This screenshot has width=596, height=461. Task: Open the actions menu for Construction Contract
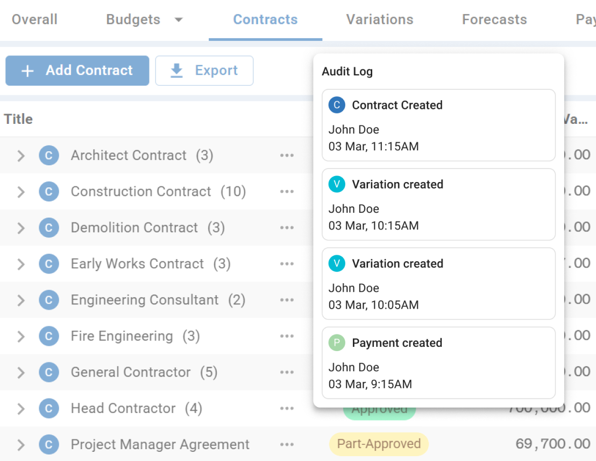(x=287, y=191)
